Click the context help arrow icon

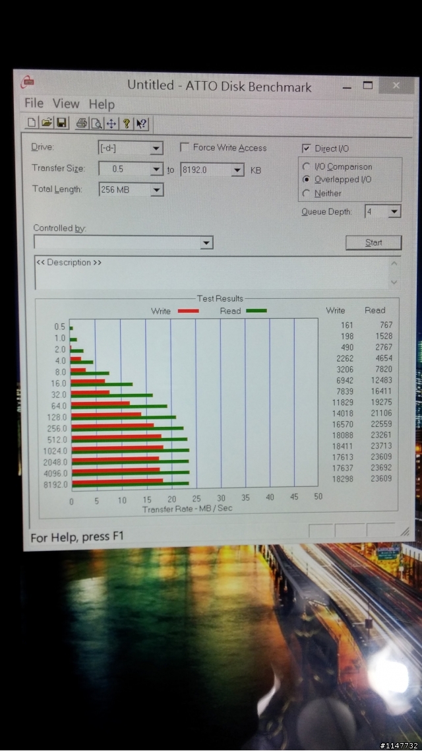pyautogui.click(x=141, y=124)
